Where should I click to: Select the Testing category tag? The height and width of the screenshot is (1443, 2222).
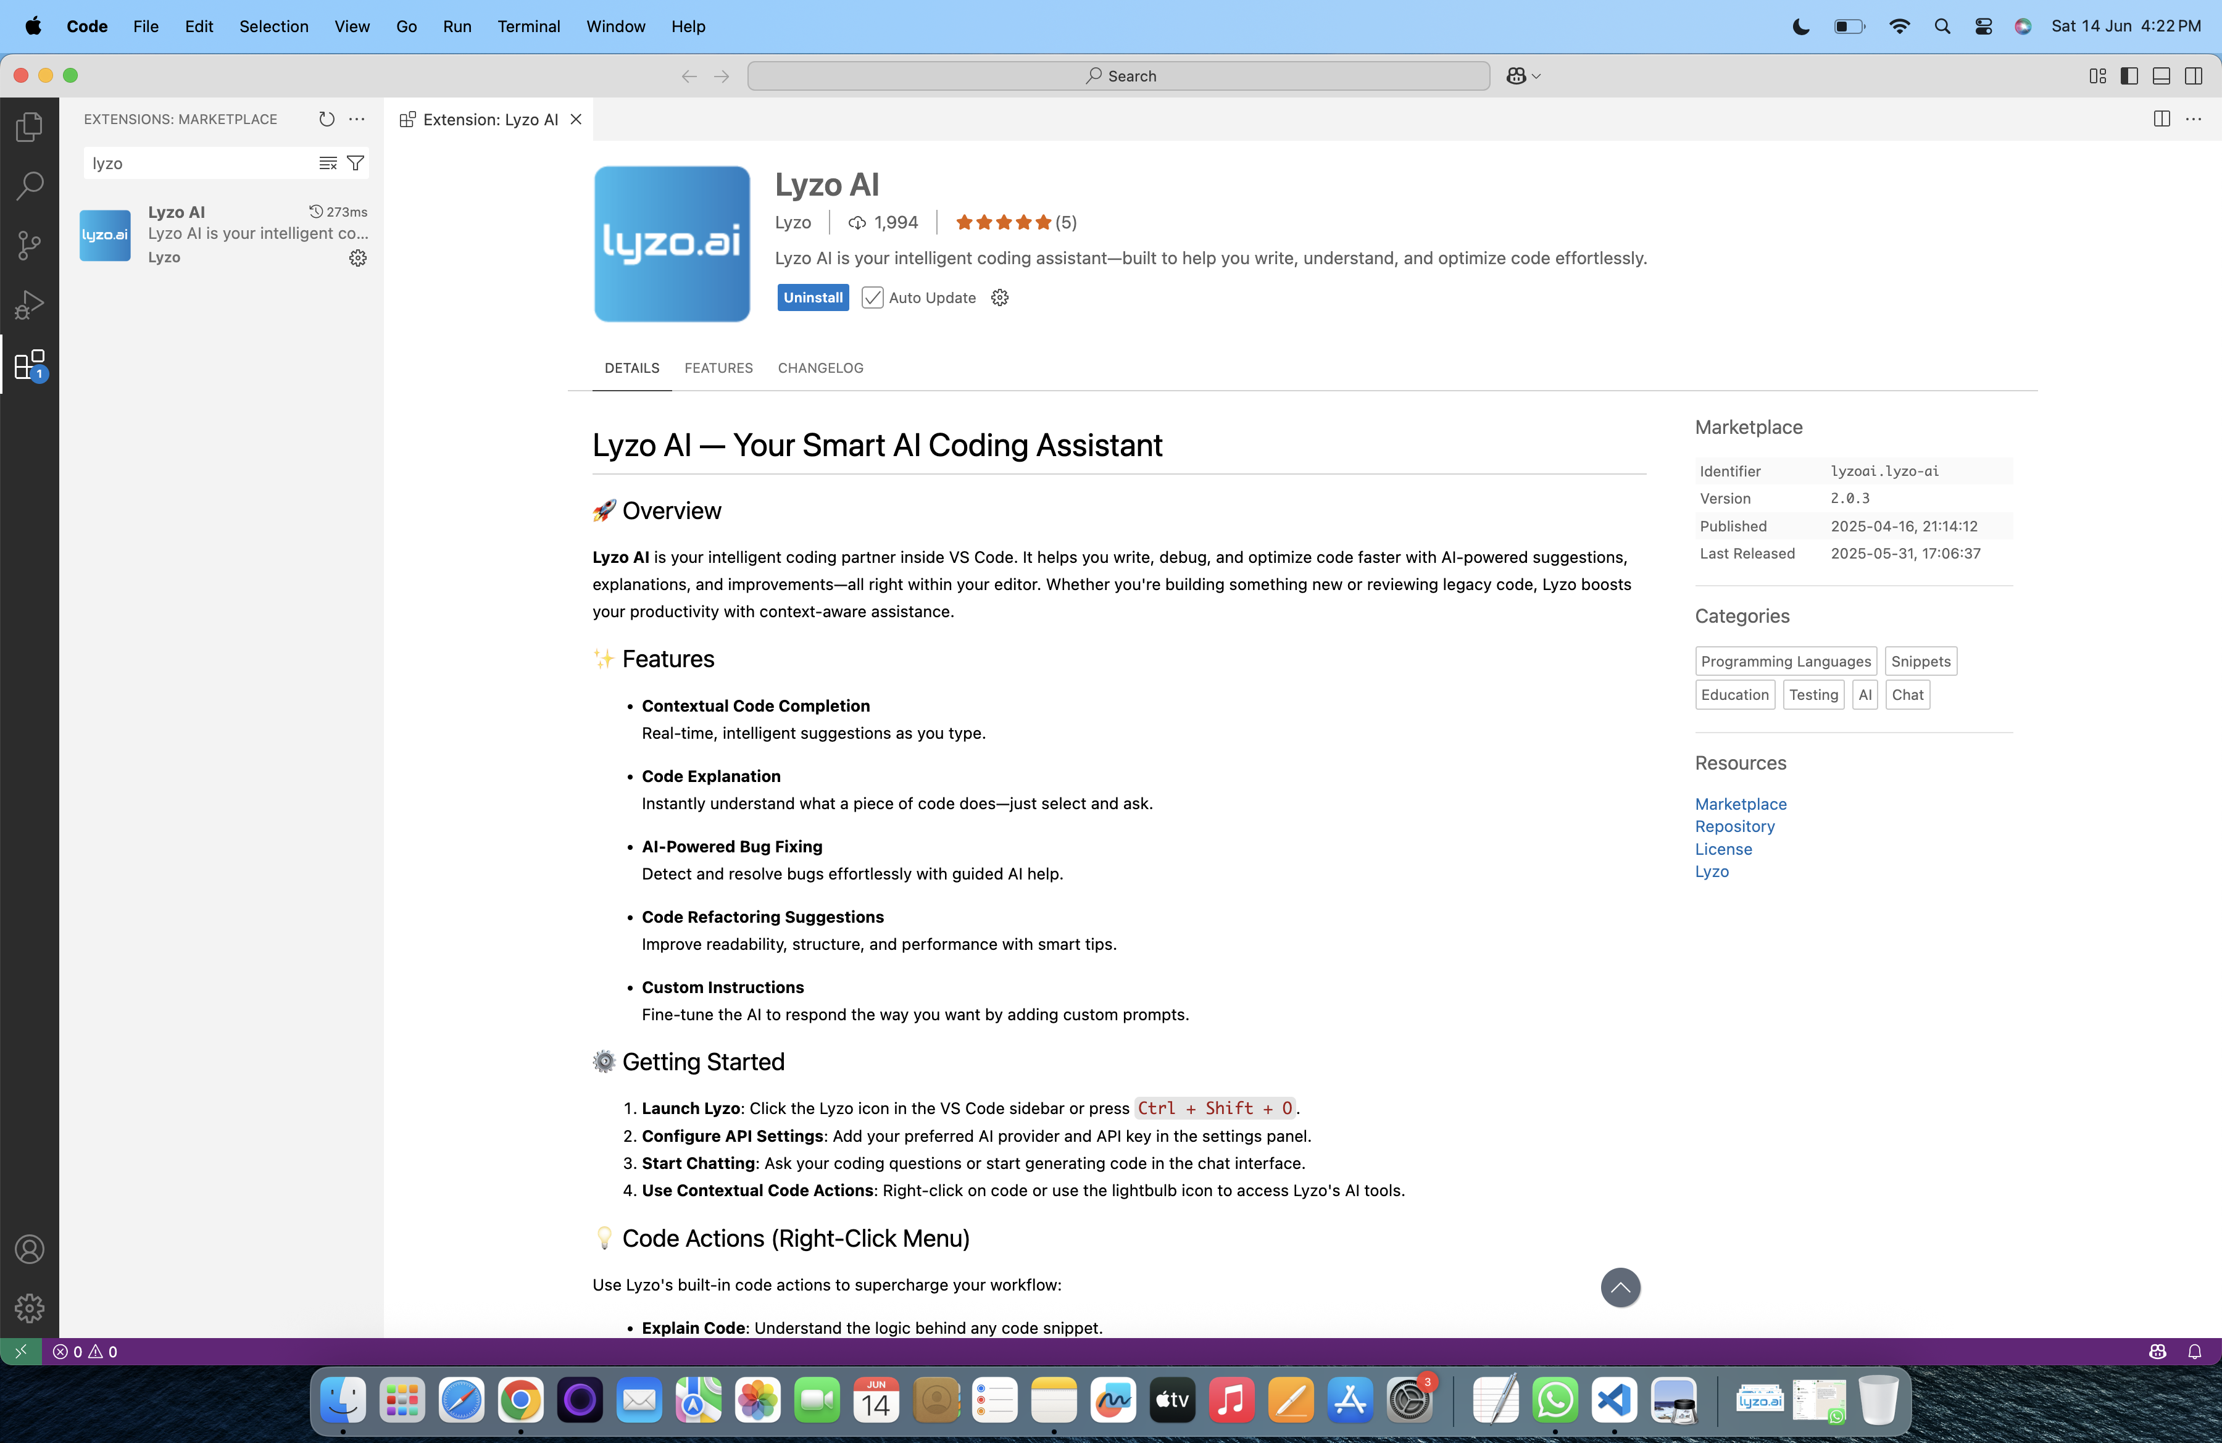(x=1813, y=694)
